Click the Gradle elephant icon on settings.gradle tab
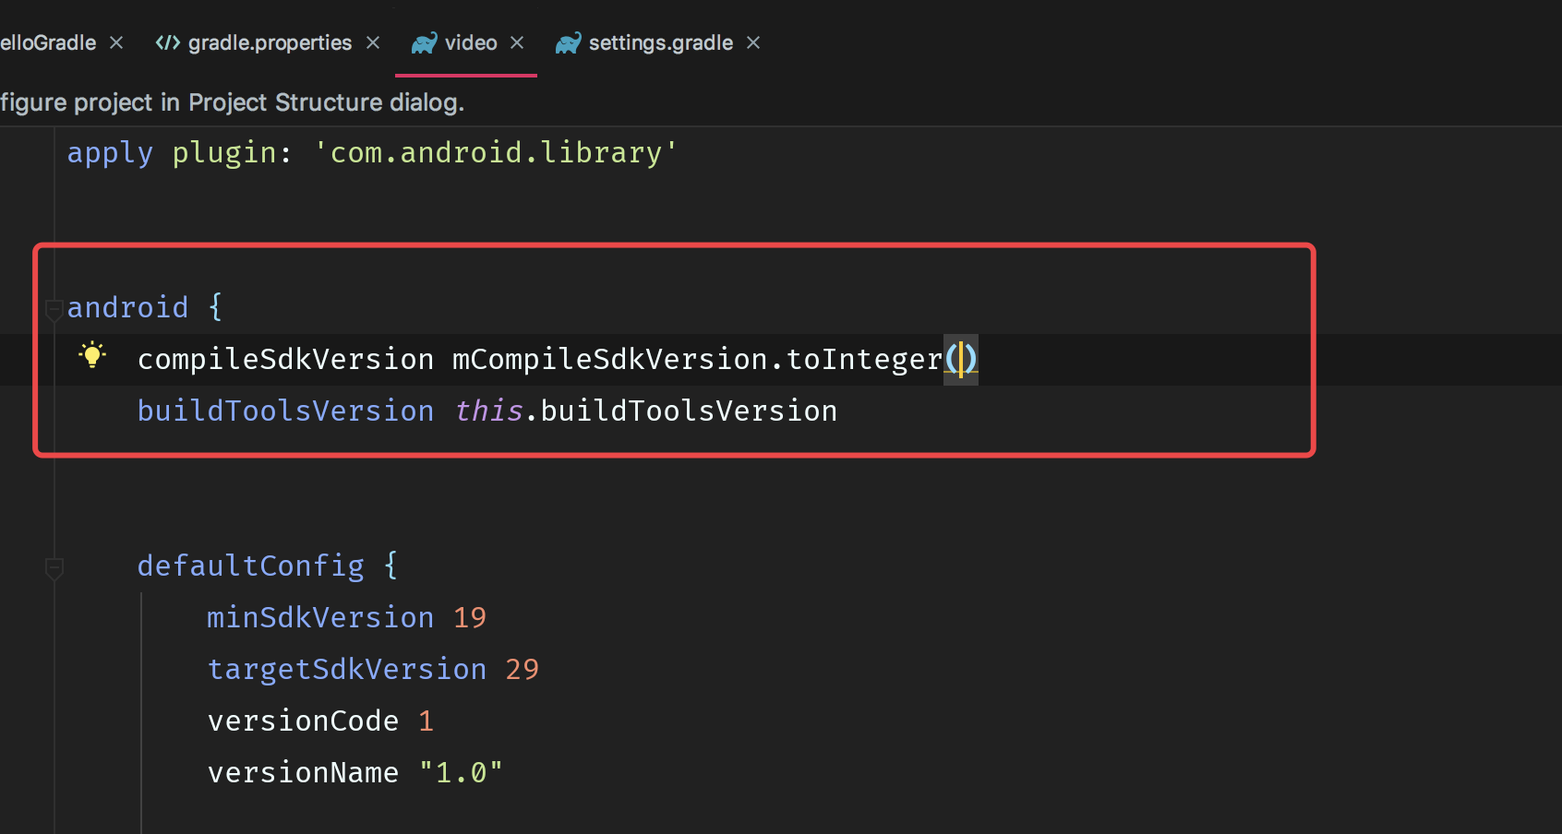Viewport: 1562px width, 834px height. click(x=568, y=43)
